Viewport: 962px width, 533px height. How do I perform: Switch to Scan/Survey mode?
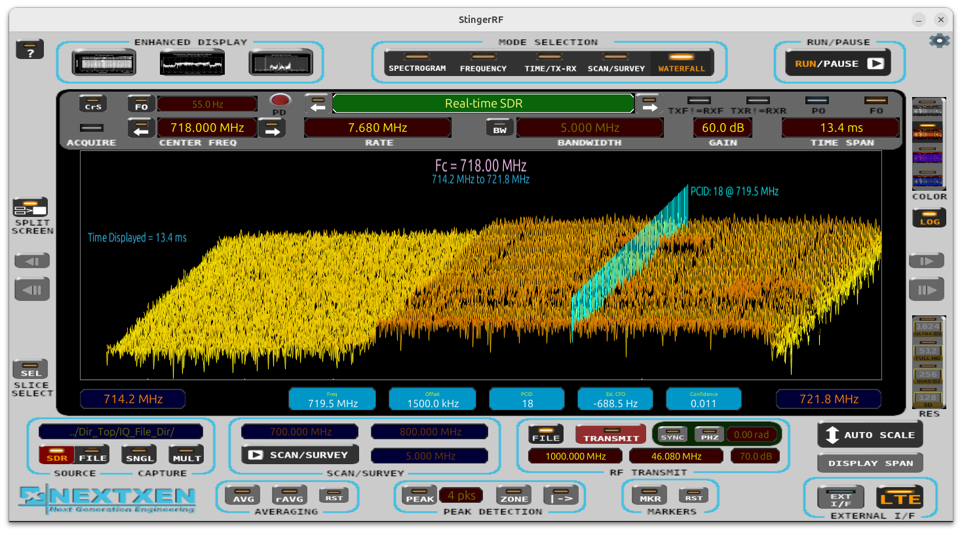pyautogui.click(x=616, y=64)
